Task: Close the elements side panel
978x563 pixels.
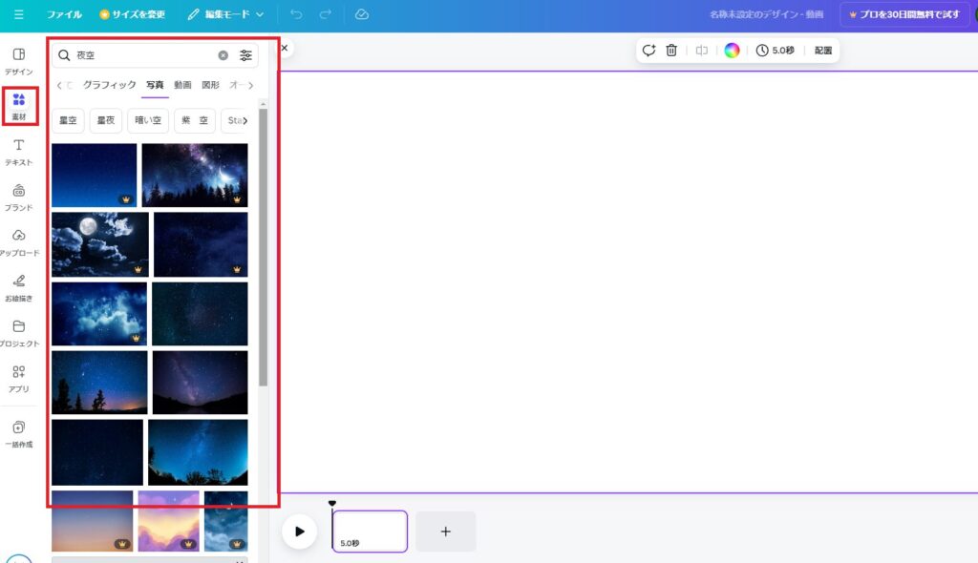Action: coord(285,48)
